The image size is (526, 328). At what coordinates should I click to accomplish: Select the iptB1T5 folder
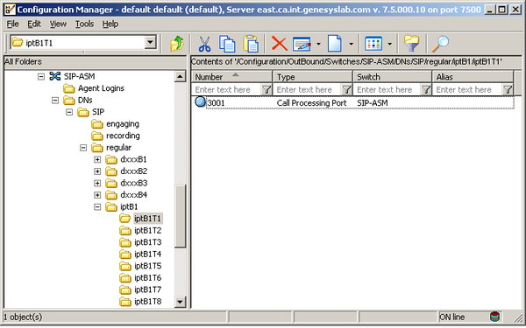[x=147, y=266]
